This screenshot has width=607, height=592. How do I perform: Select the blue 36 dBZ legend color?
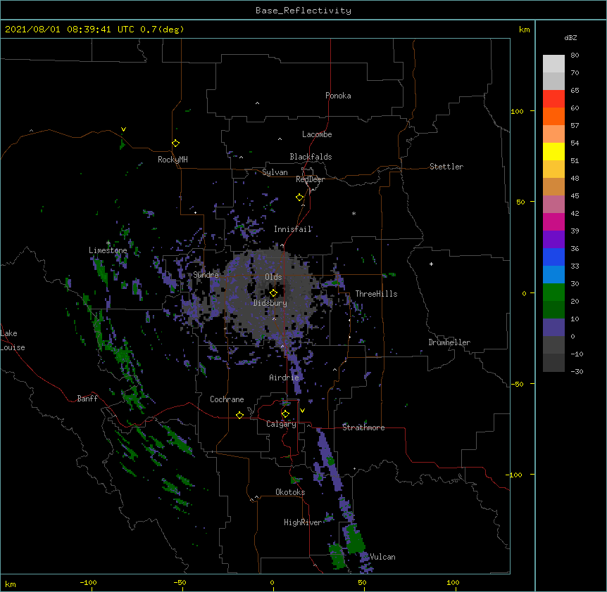coord(553,257)
